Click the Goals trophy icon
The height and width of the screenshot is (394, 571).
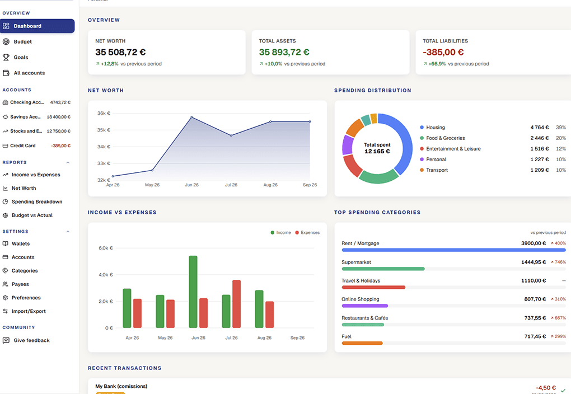point(6,57)
